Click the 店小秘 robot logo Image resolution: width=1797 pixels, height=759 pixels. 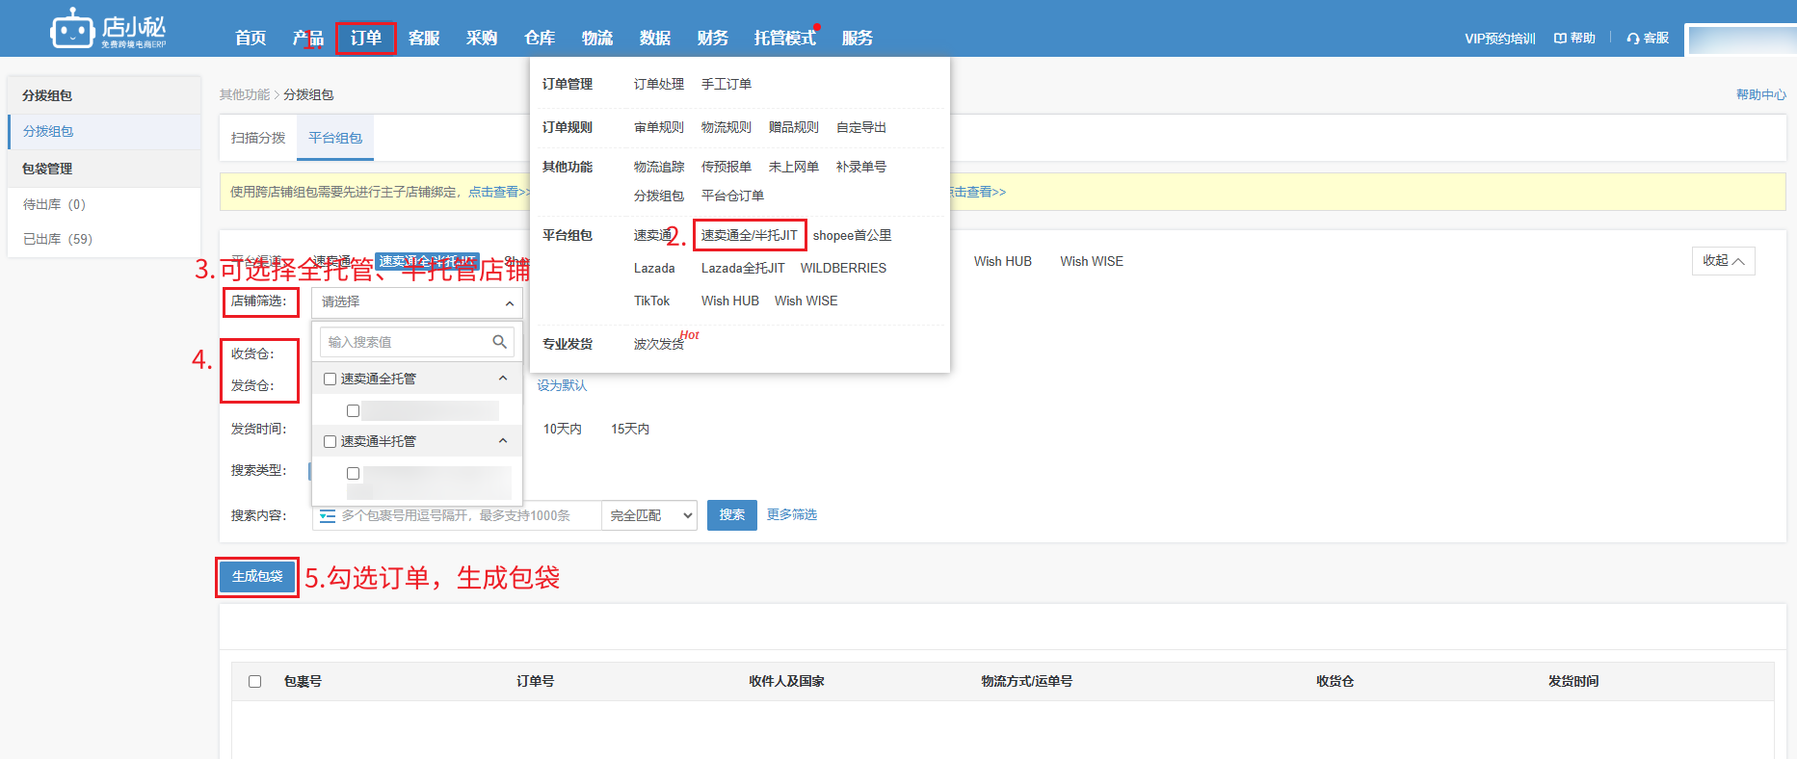108,29
